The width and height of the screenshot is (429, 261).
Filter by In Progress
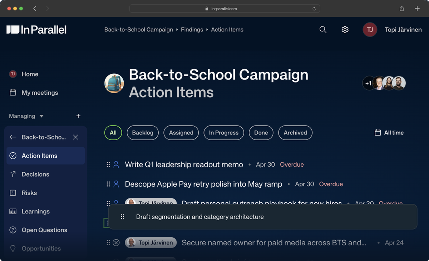(224, 133)
